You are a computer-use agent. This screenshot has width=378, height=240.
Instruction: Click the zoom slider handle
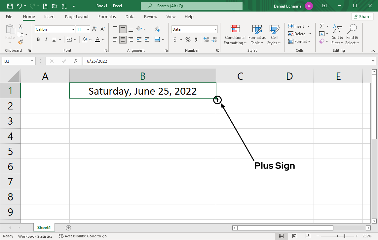click(344, 236)
